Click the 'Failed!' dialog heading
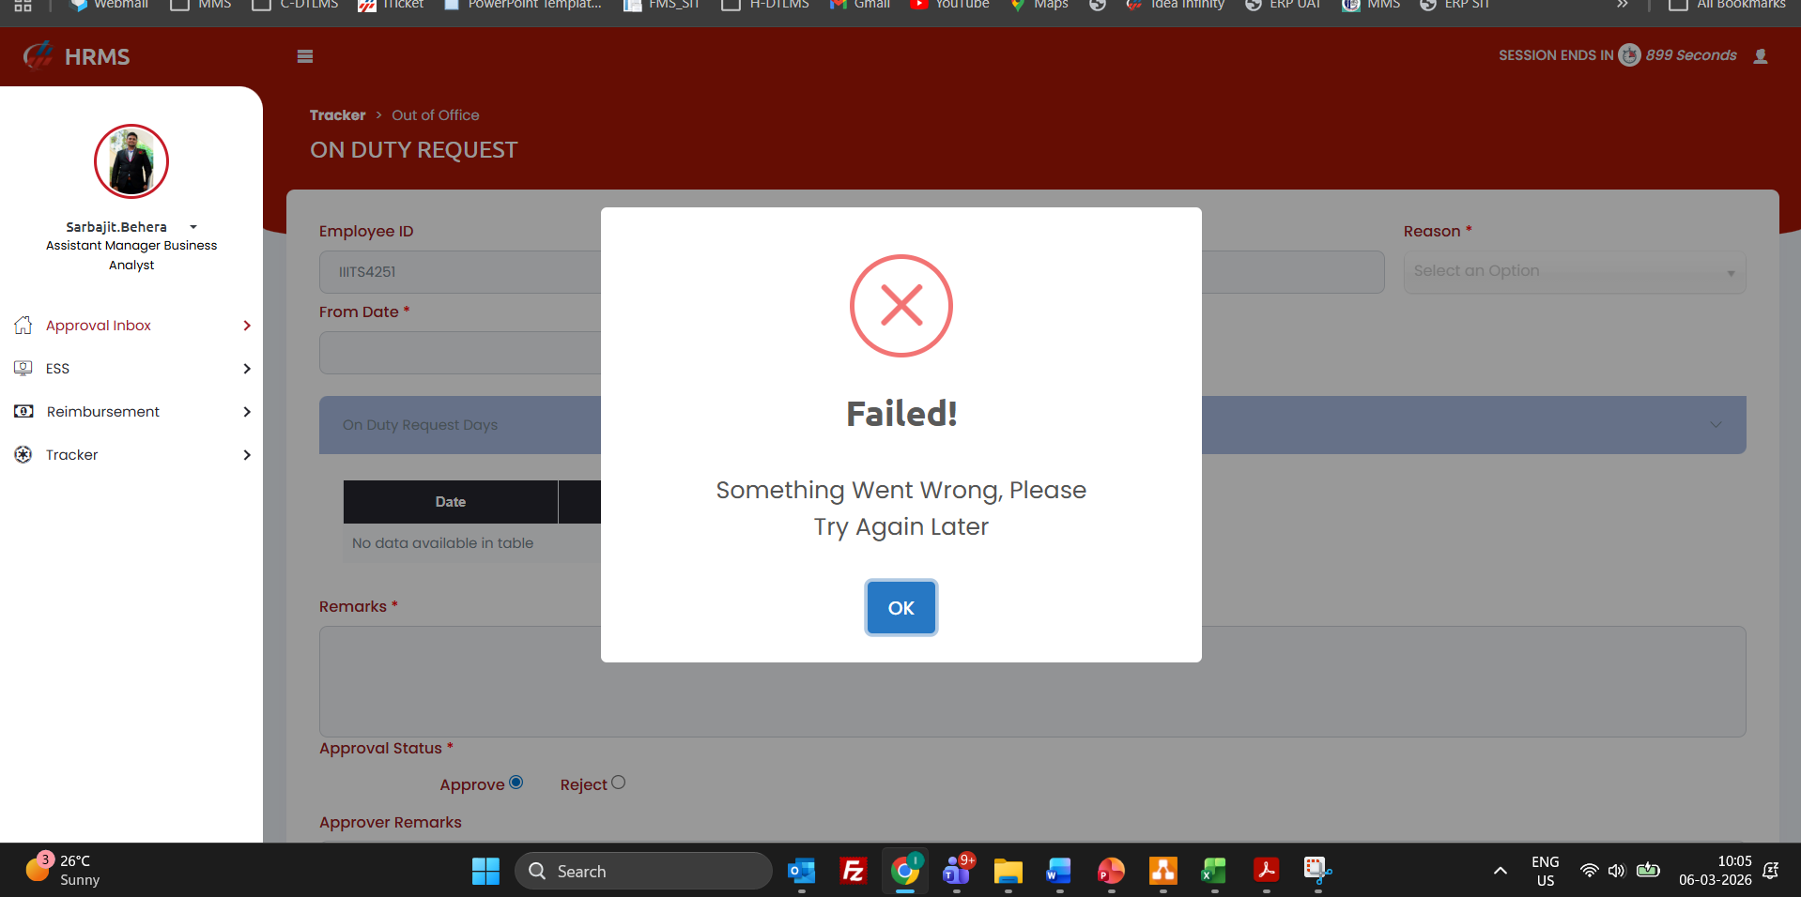The image size is (1801, 897). 901,414
